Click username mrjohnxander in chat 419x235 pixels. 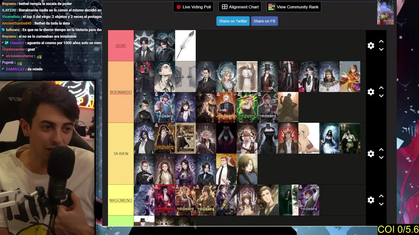[x=13, y=49]
